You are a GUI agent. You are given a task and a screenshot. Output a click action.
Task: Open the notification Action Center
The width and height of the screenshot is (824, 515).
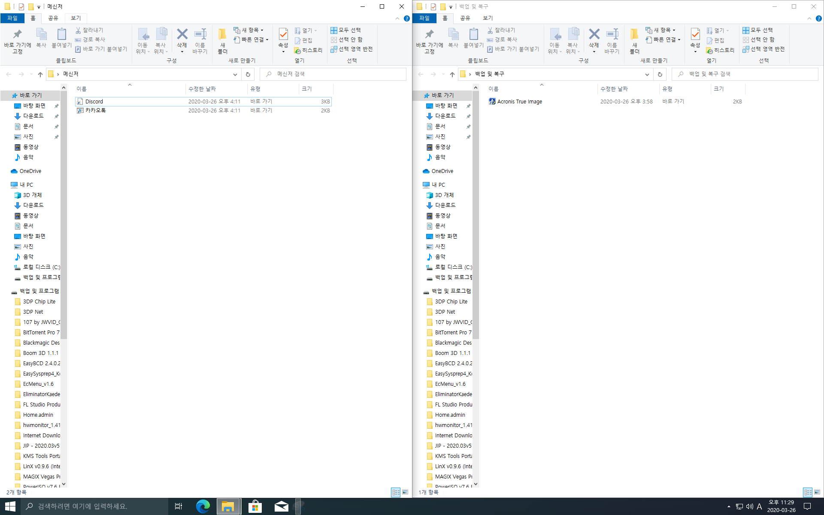pyautogui.click(x=807, y=506)
